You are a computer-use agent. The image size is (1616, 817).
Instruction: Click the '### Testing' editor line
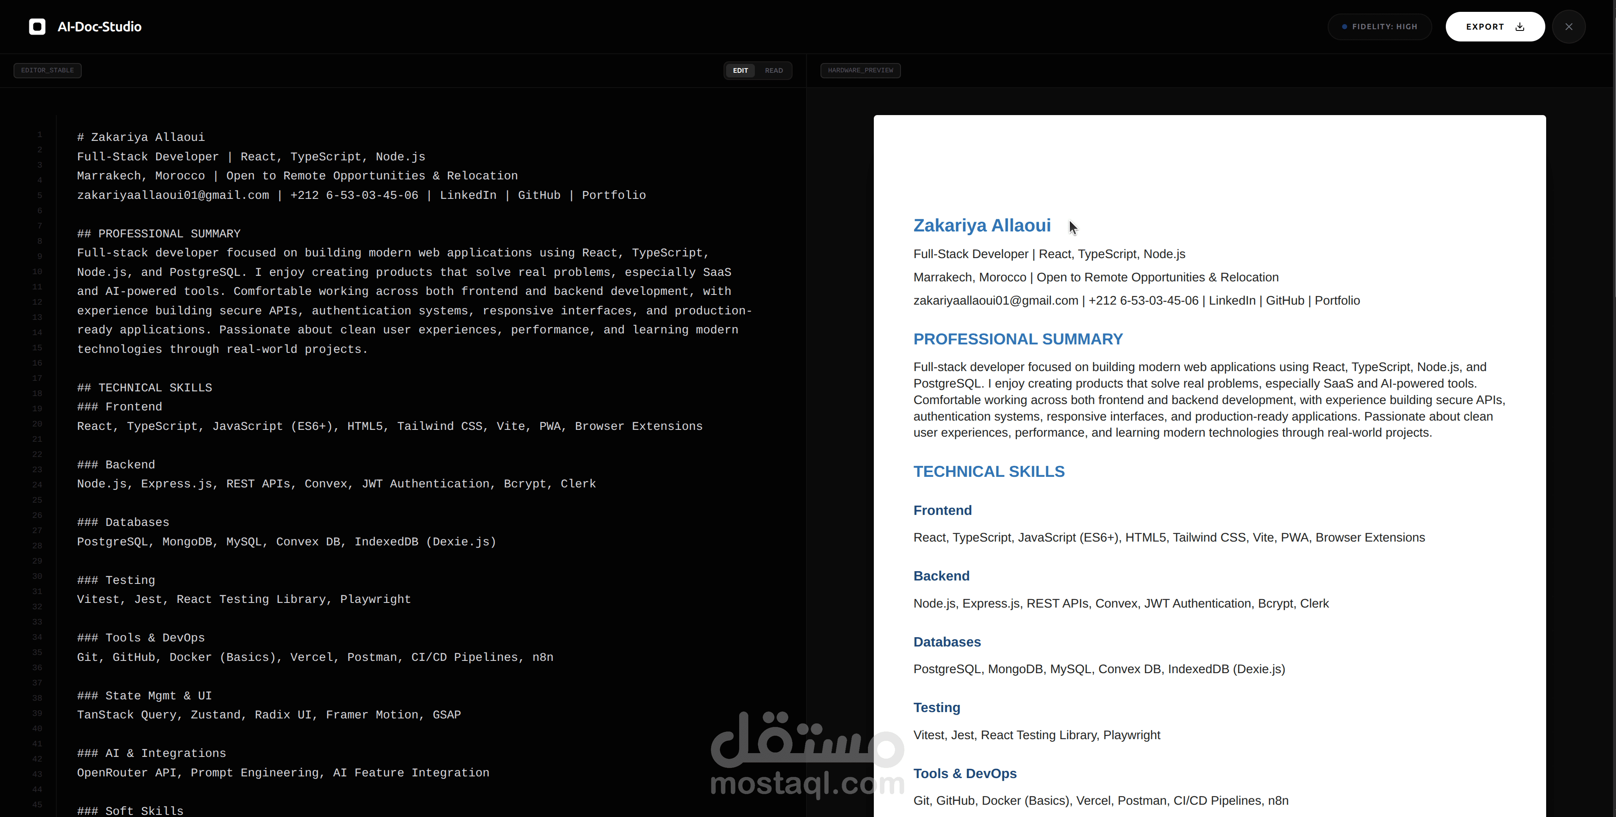point(116,580)
